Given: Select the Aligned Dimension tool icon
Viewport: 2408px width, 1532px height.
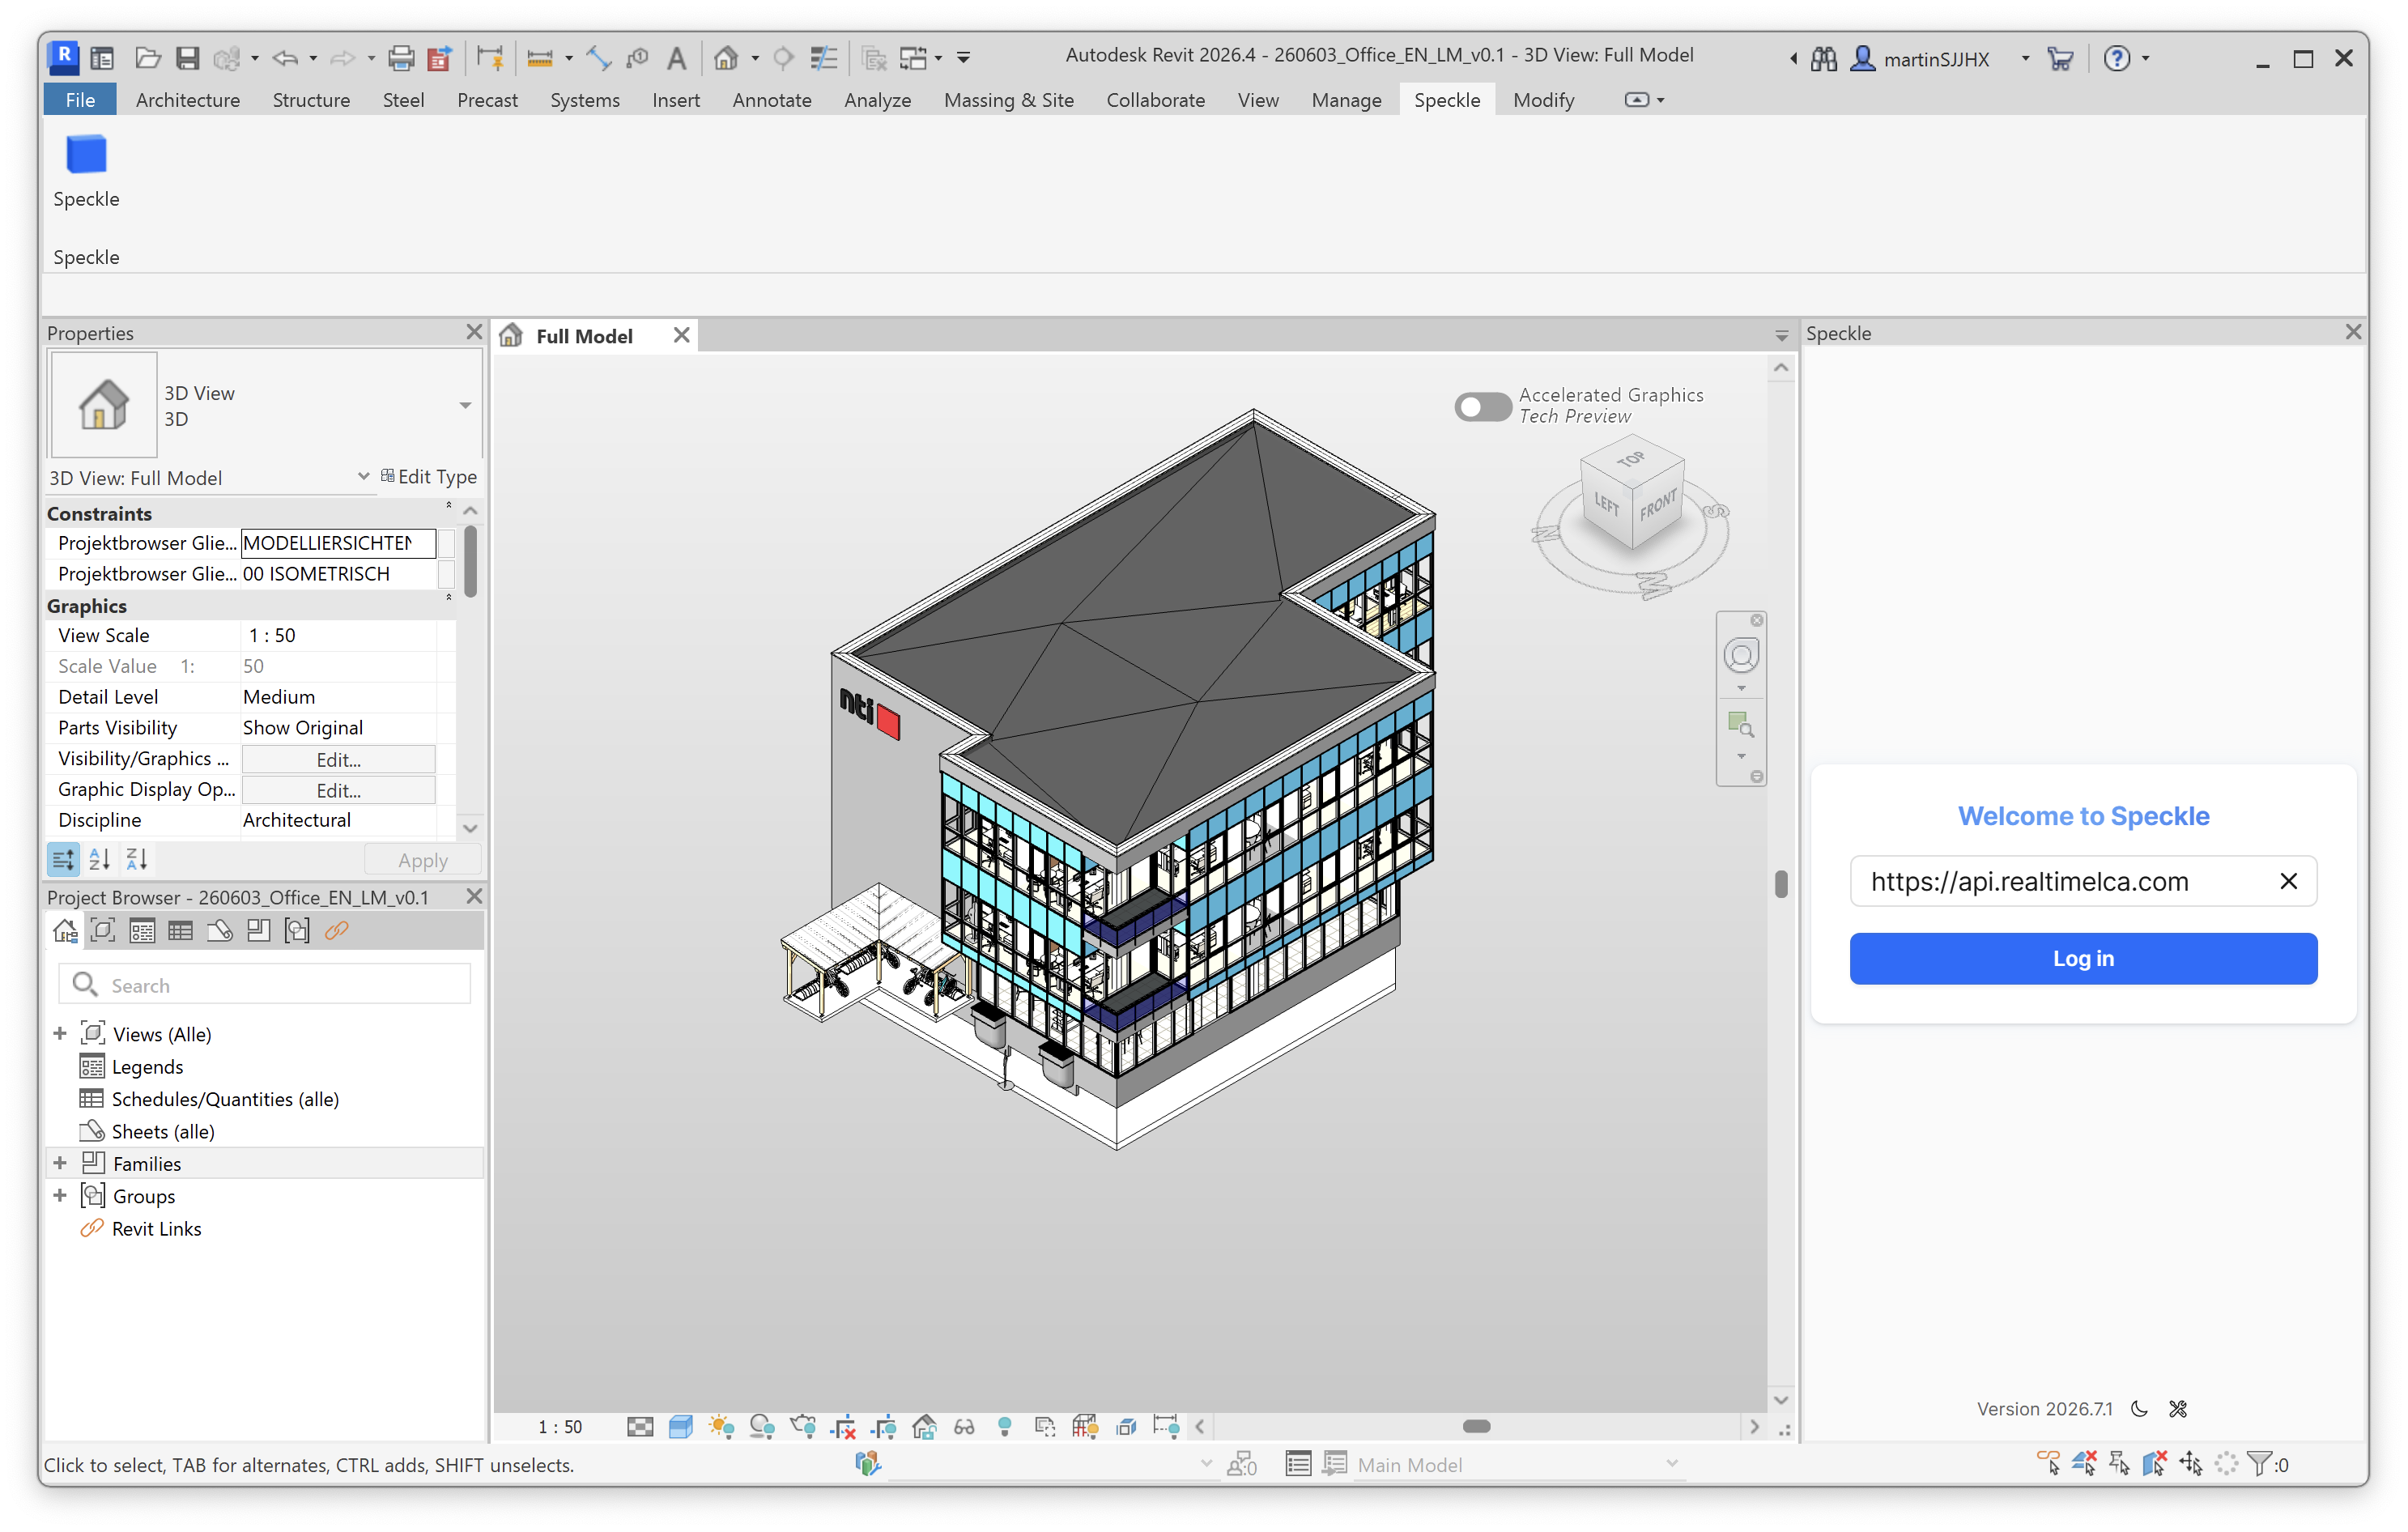Looking at the screenshot, I should pyautogui.click(x=598, y=58).
